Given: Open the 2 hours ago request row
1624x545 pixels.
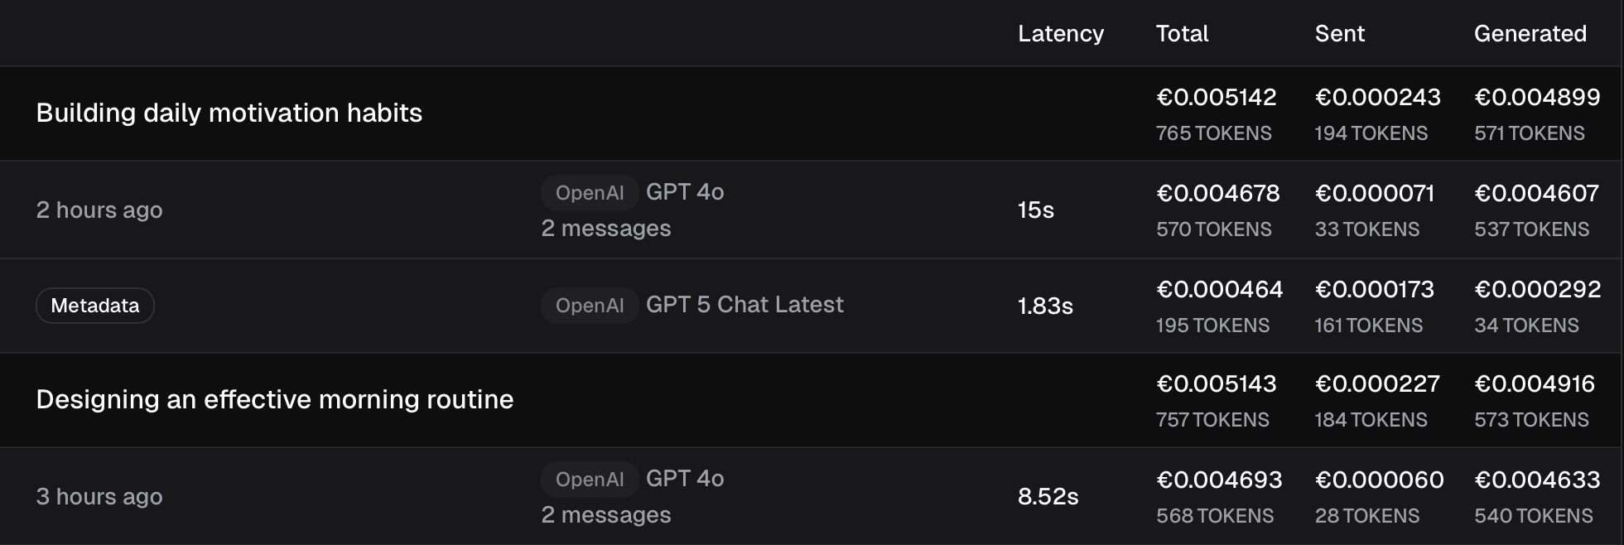Looking at the screenshot, I should (99, 210).
